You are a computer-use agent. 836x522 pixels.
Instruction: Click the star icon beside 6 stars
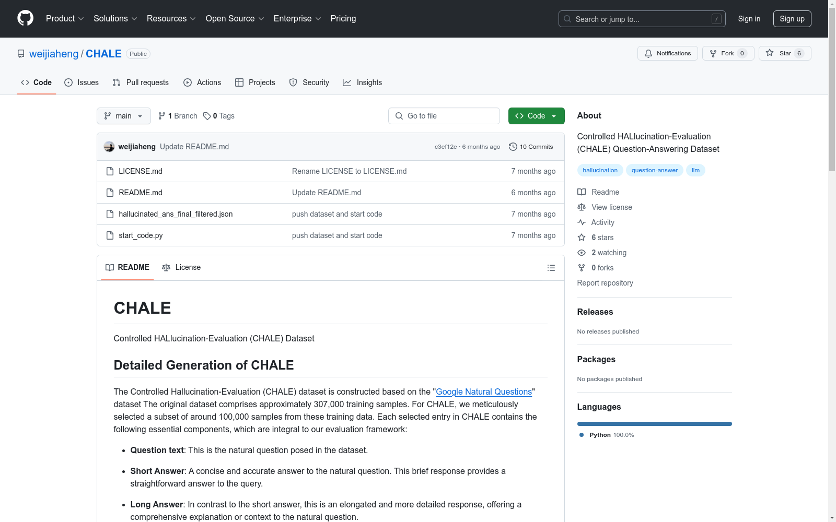pos(582,238)
